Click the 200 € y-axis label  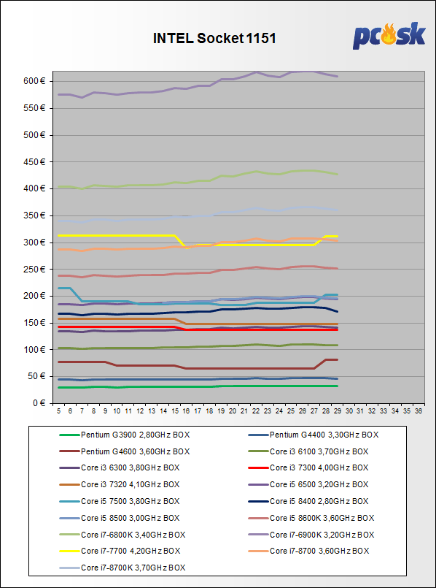click(34, 297)
